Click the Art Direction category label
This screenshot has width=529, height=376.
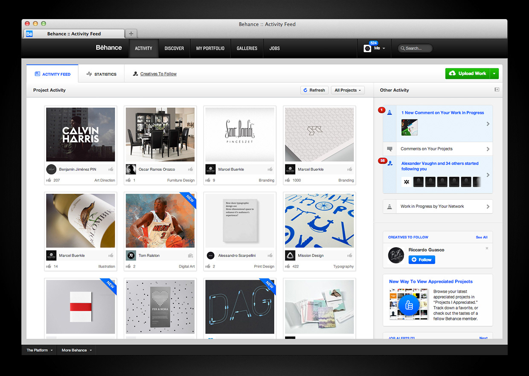105,181
